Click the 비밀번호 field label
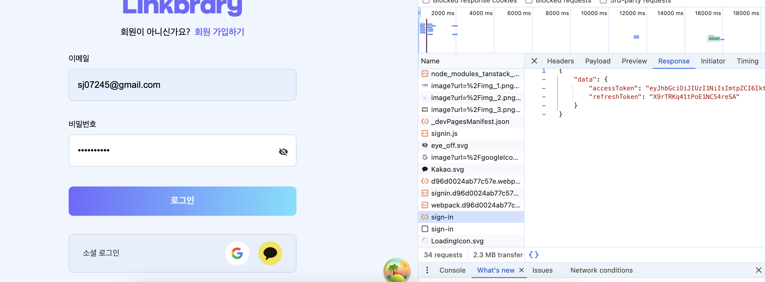The width and height of the screenshot is (765, 282). point(82,124)
